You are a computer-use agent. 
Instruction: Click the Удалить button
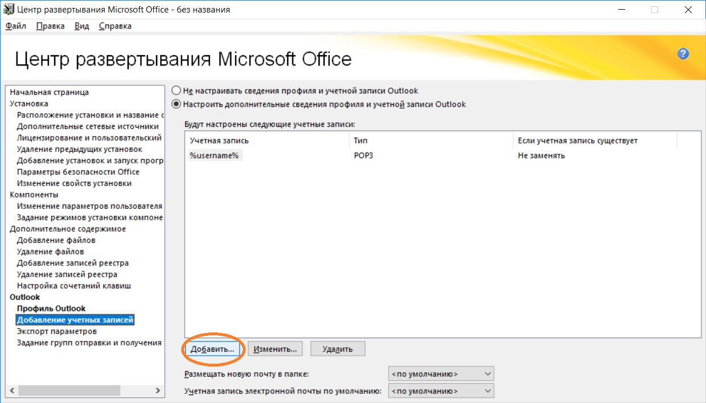[338, 349]
